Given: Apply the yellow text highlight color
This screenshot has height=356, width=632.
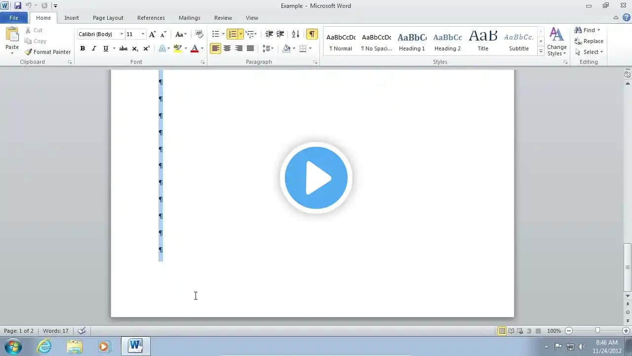Looking at the screenshot, I should tap(178, 48).
